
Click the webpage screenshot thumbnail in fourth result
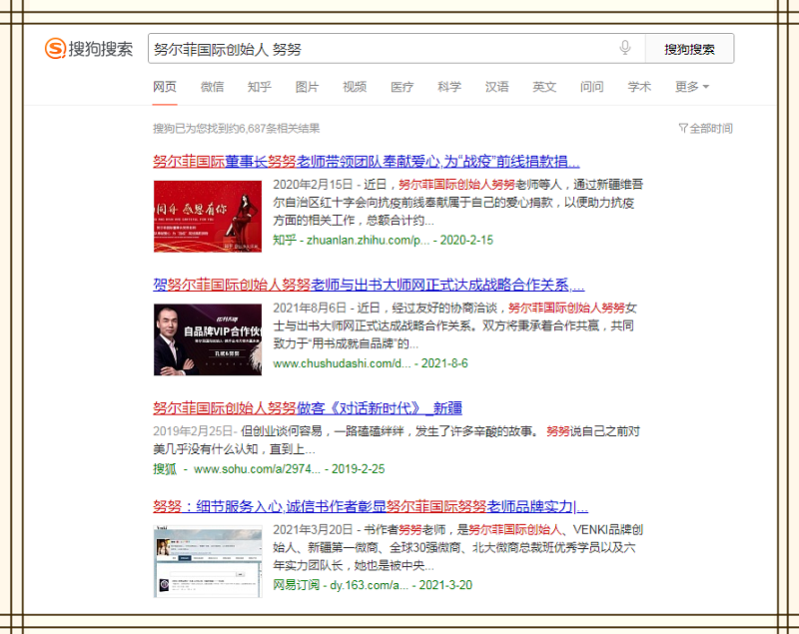[207, 560]
